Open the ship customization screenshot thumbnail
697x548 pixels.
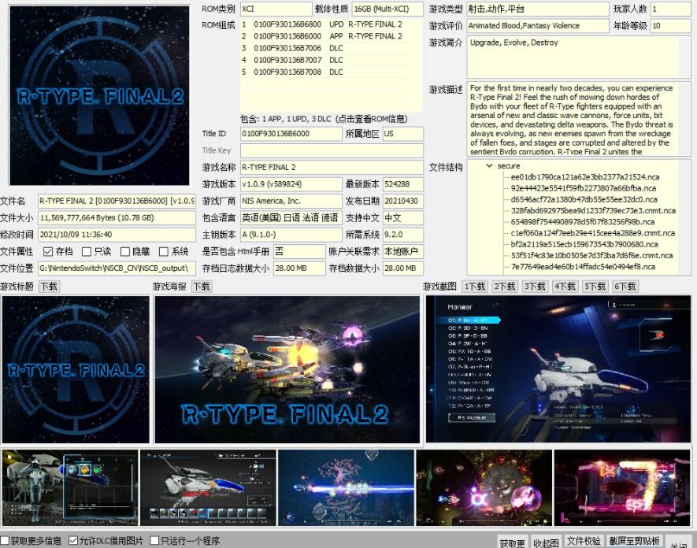(208, 487)
